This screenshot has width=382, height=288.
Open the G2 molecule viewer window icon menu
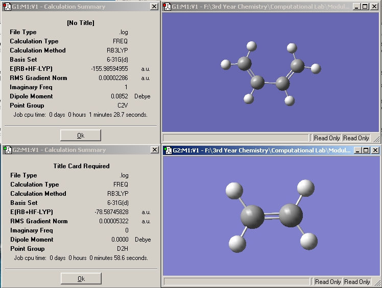168,150
